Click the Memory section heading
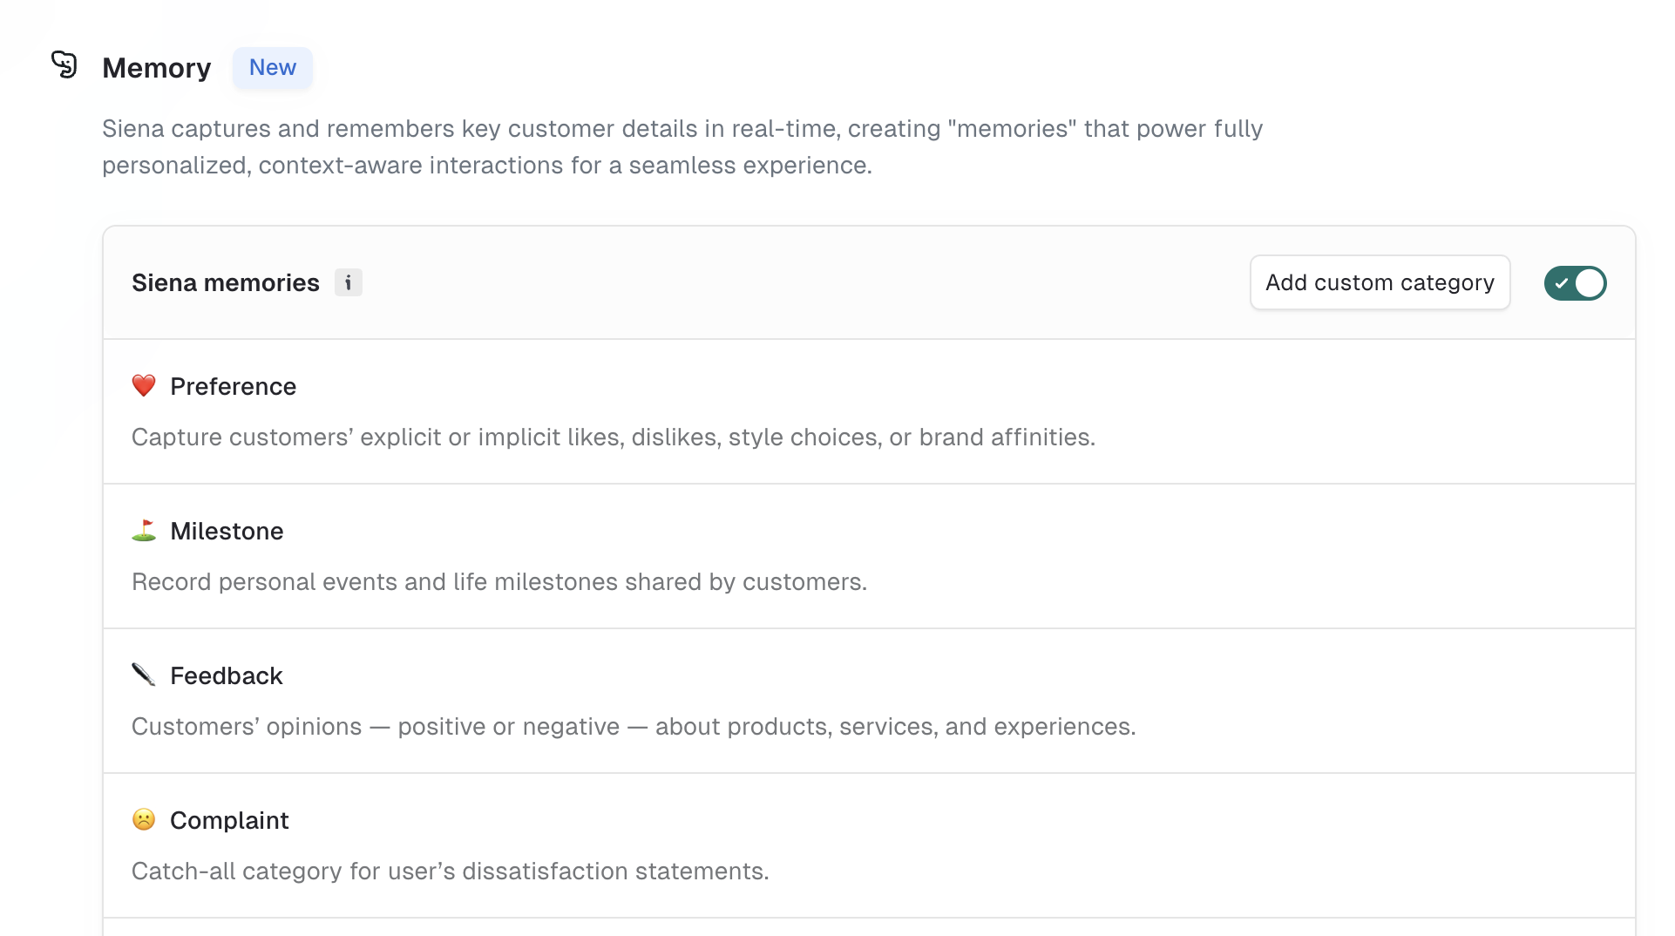1675x936 pixels. click(x=156, y=68)
